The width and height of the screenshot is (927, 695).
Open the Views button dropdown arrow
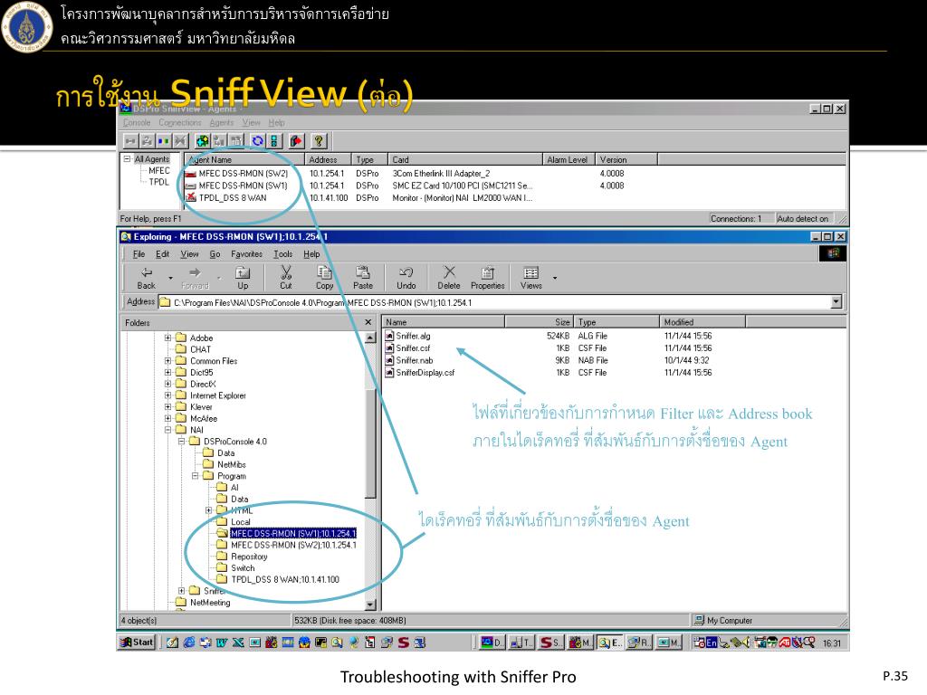pos(555,277)
